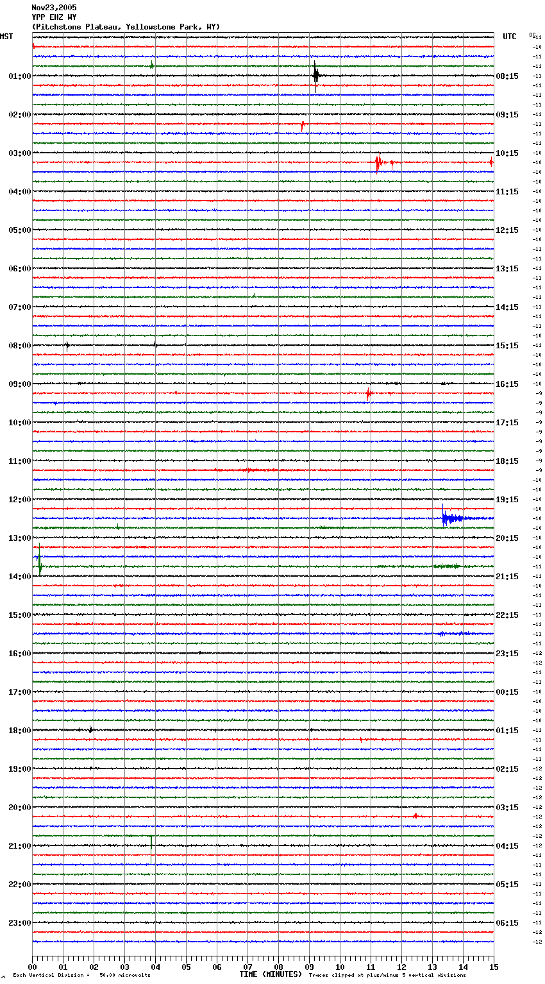Viewport: 545px width, 984px height.
Task: Click the 05:00 MST time label
Action: 20,230
